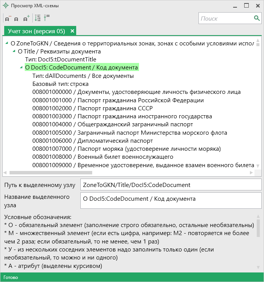This screenshot has height=282, width=264.
Task: Collapse all tree nodes toolbar icon
Action: [x=47, y=18]
